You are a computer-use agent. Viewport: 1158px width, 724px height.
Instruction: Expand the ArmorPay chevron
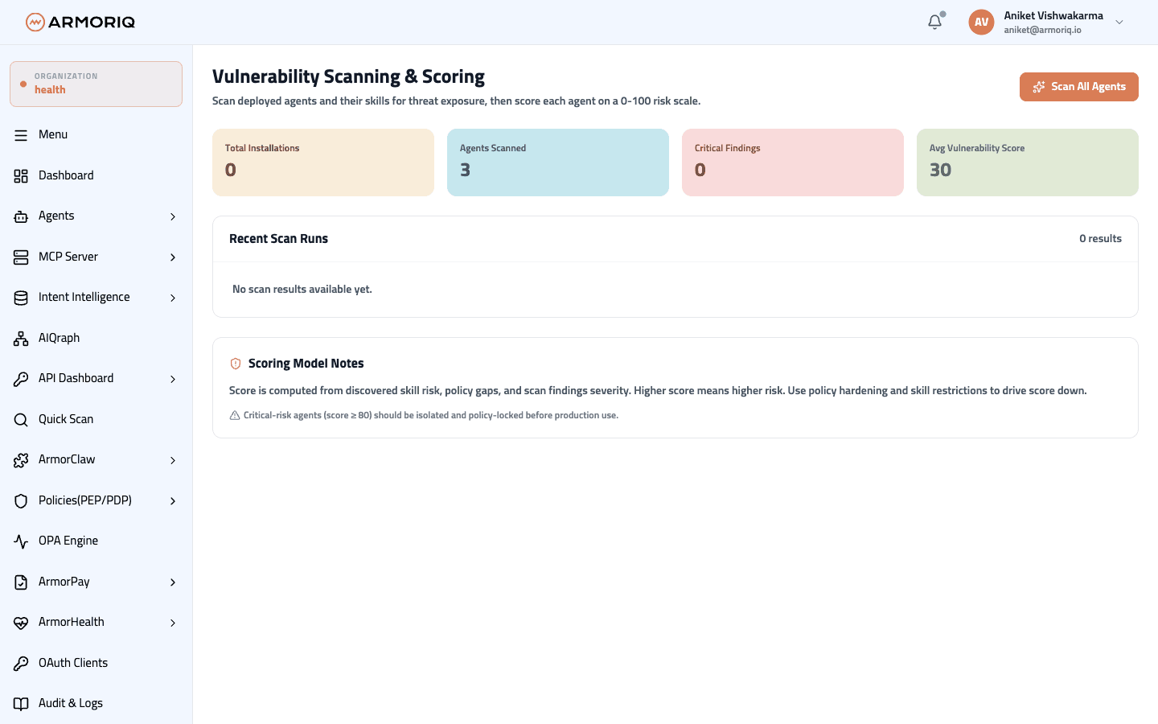tap(173, 582)
